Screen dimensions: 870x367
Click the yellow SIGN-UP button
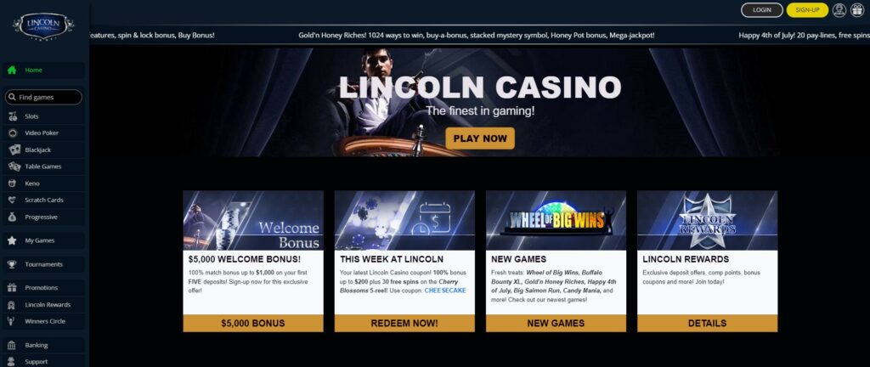tap(807, 10)
